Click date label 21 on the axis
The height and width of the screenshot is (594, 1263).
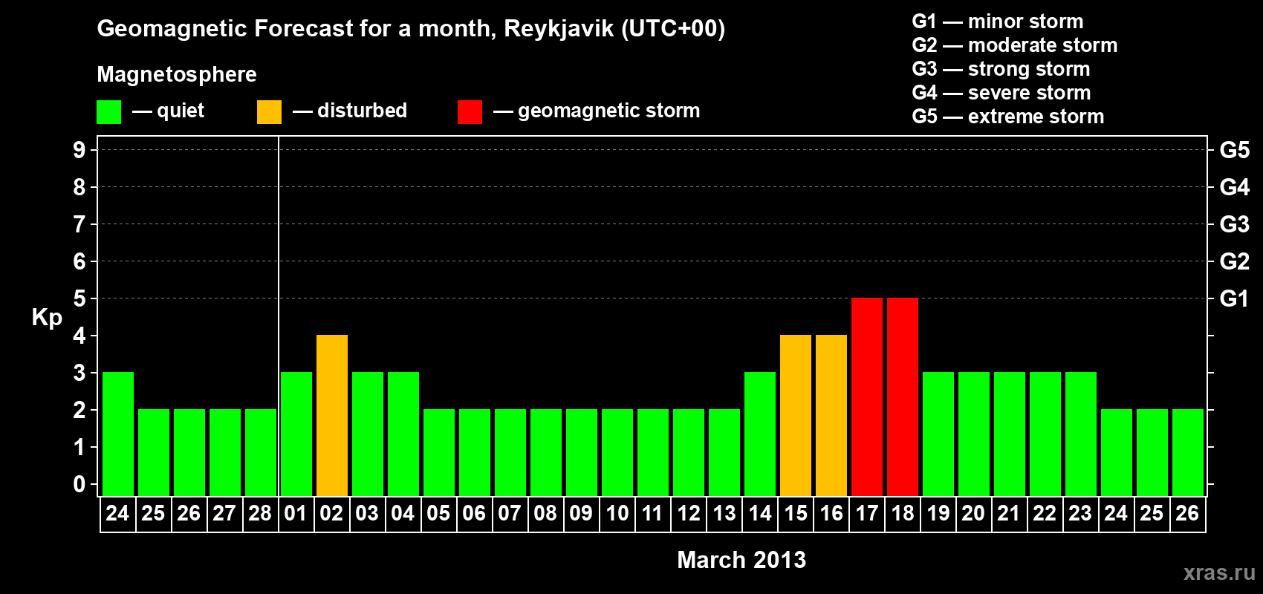1009,514
